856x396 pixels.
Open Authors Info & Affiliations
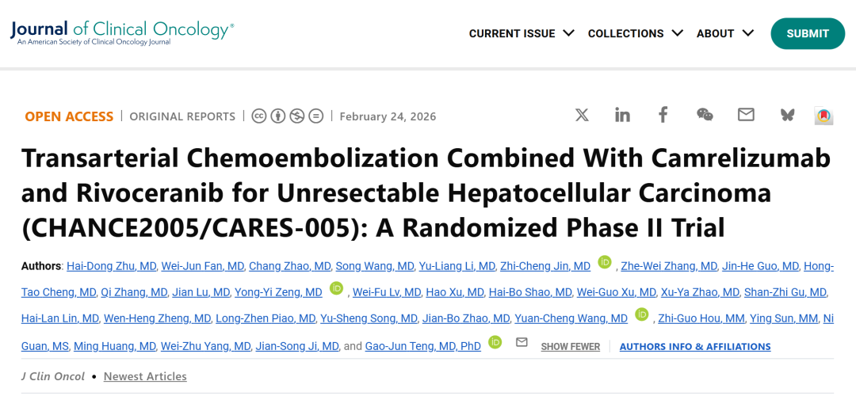click(x=695, y=347)
